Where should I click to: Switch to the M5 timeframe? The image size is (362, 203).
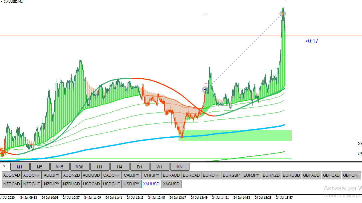coord(40,167)
